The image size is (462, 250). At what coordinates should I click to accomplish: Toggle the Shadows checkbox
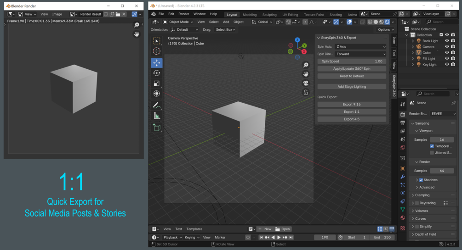point(421,180)
